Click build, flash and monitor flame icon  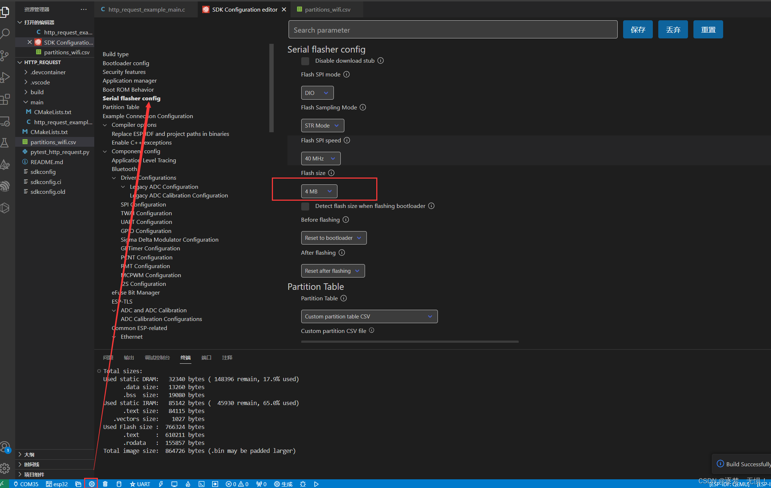click(188, 484)
